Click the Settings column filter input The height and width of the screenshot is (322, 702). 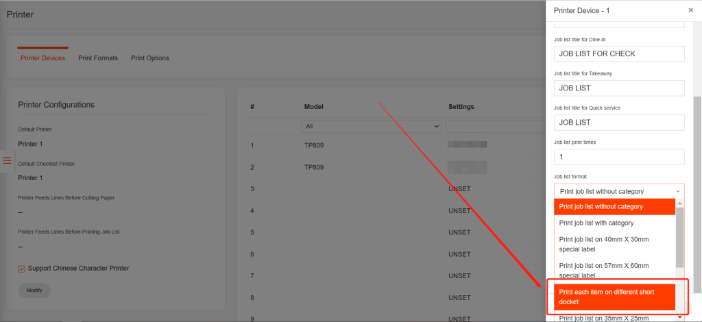point(495,127)
